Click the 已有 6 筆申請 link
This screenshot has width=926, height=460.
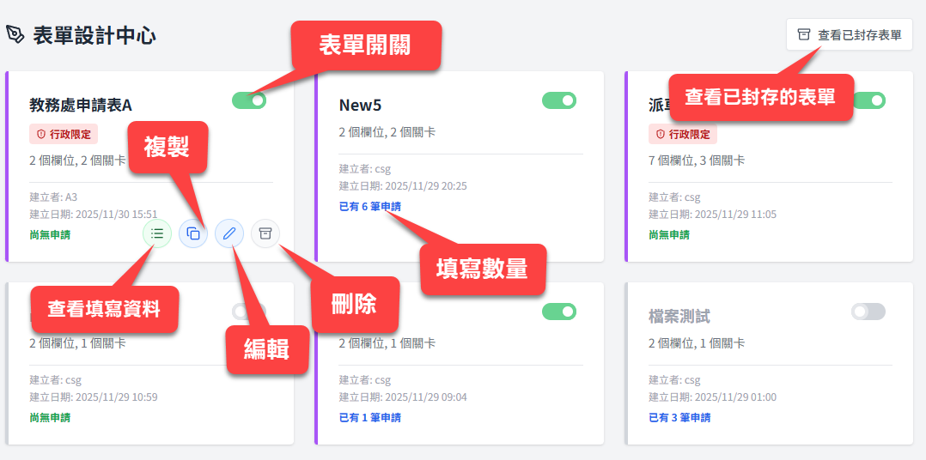[369, 207]
